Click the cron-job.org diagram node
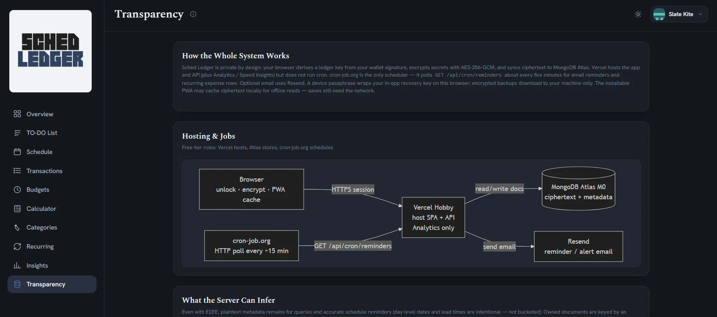717x317 pixels. 251,246
